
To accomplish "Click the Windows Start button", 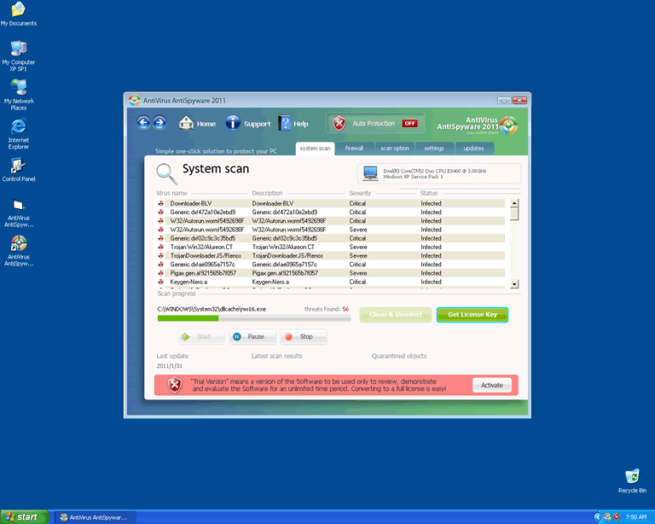I will [23, 516].
